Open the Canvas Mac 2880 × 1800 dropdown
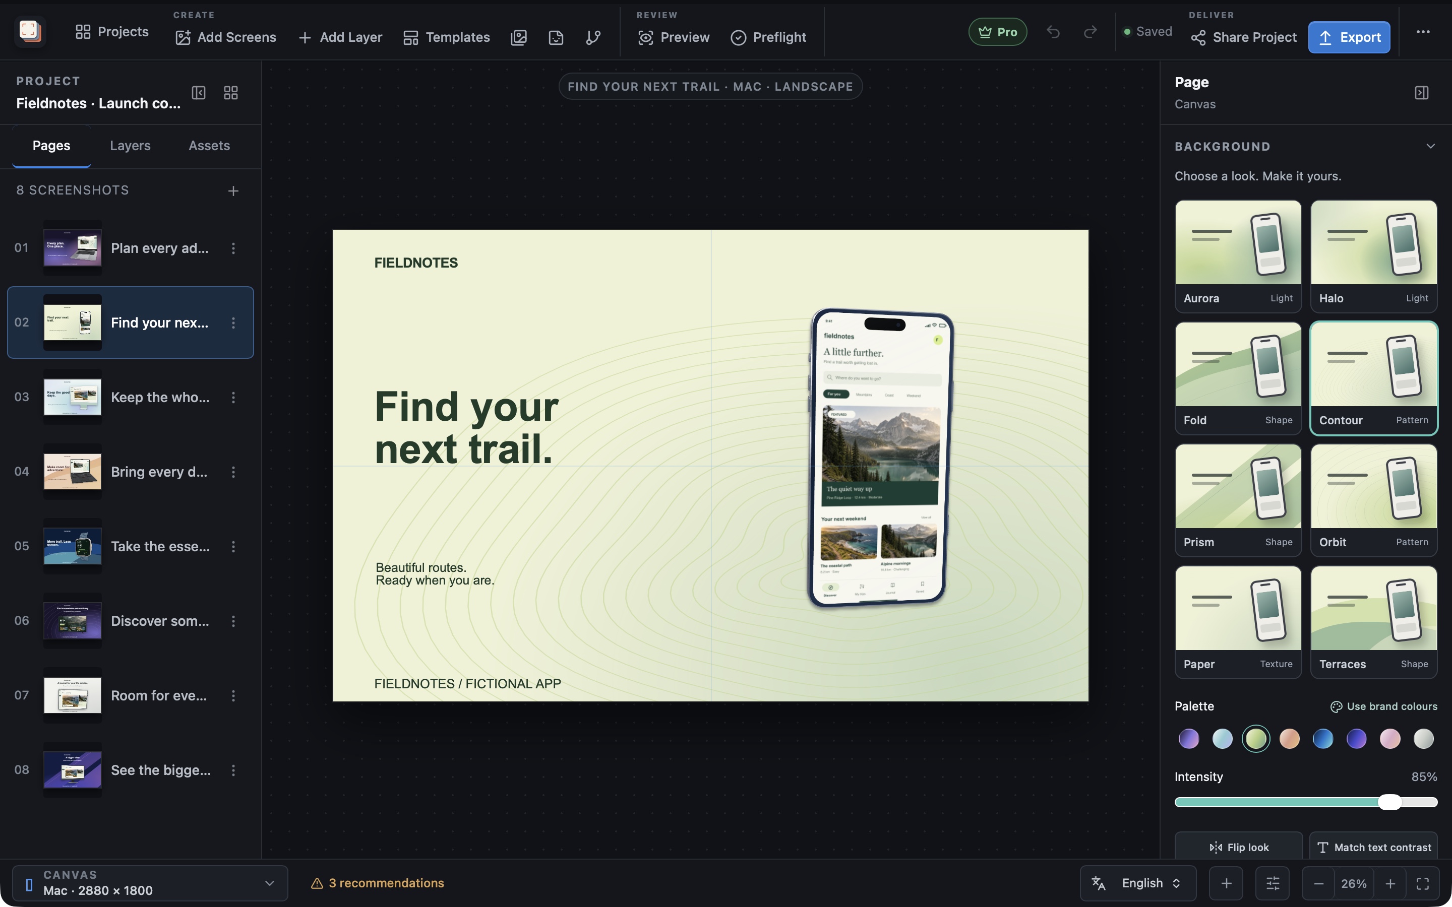1452x907 pixels. [150, 883]
